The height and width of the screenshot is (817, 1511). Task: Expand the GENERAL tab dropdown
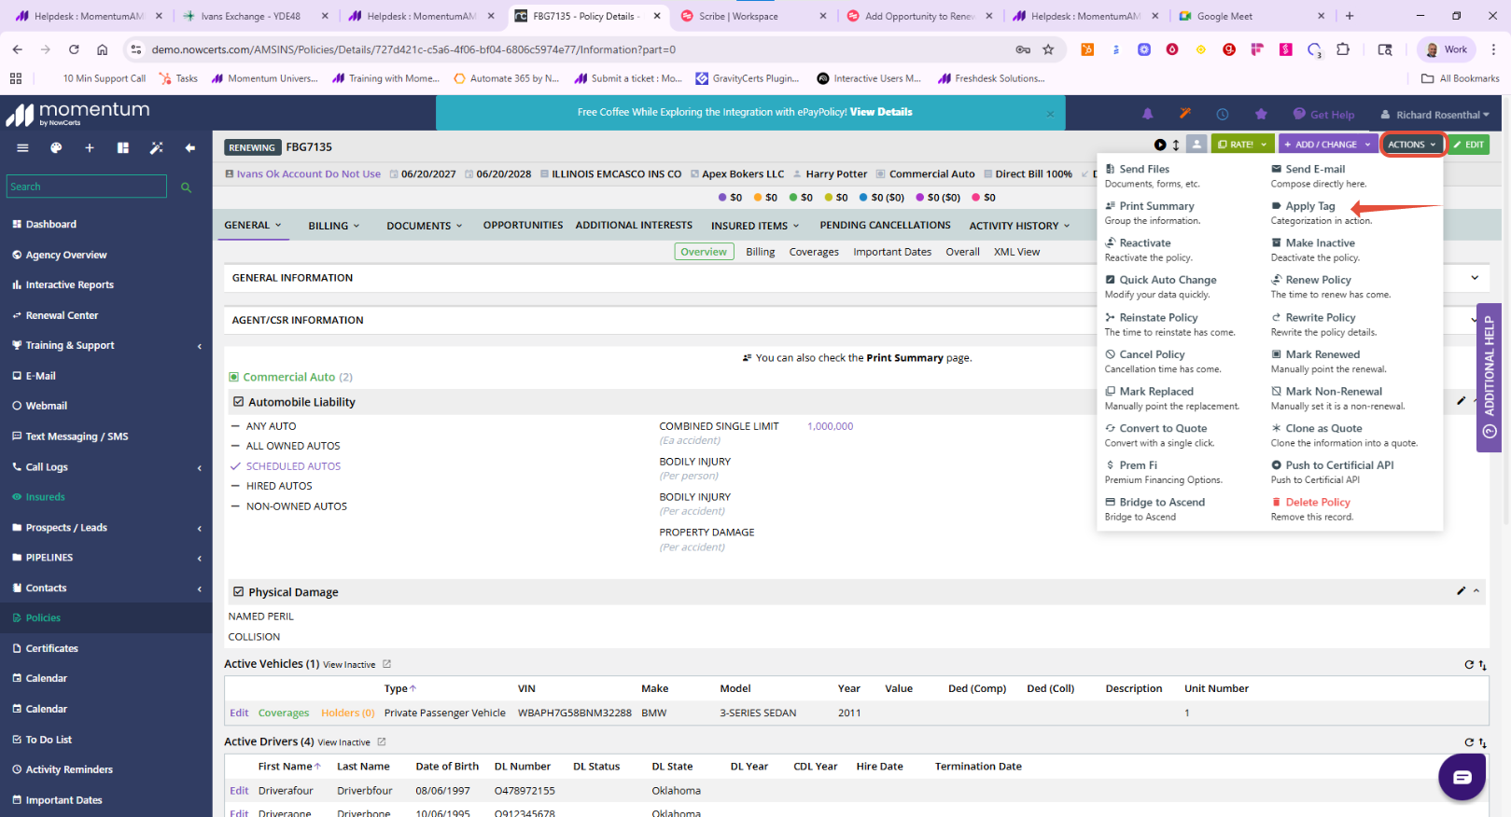tap(252, 225)
